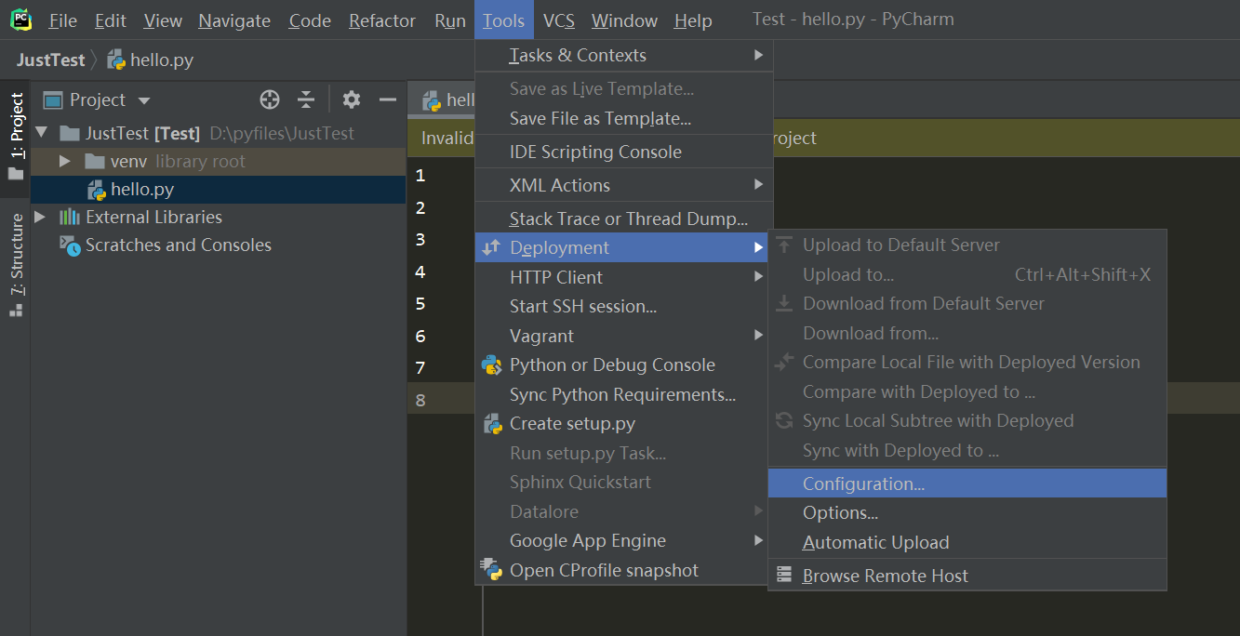Open the View menu
1240x636 pixels.
[163, 20]
